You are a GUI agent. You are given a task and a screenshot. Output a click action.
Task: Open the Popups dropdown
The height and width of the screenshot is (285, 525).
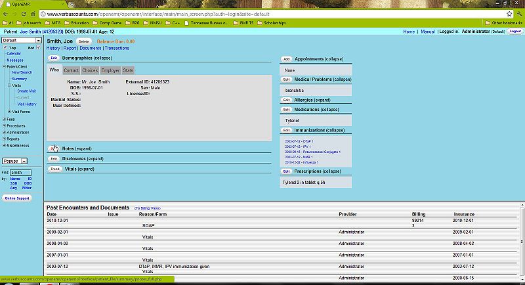[x=14, y=161]
